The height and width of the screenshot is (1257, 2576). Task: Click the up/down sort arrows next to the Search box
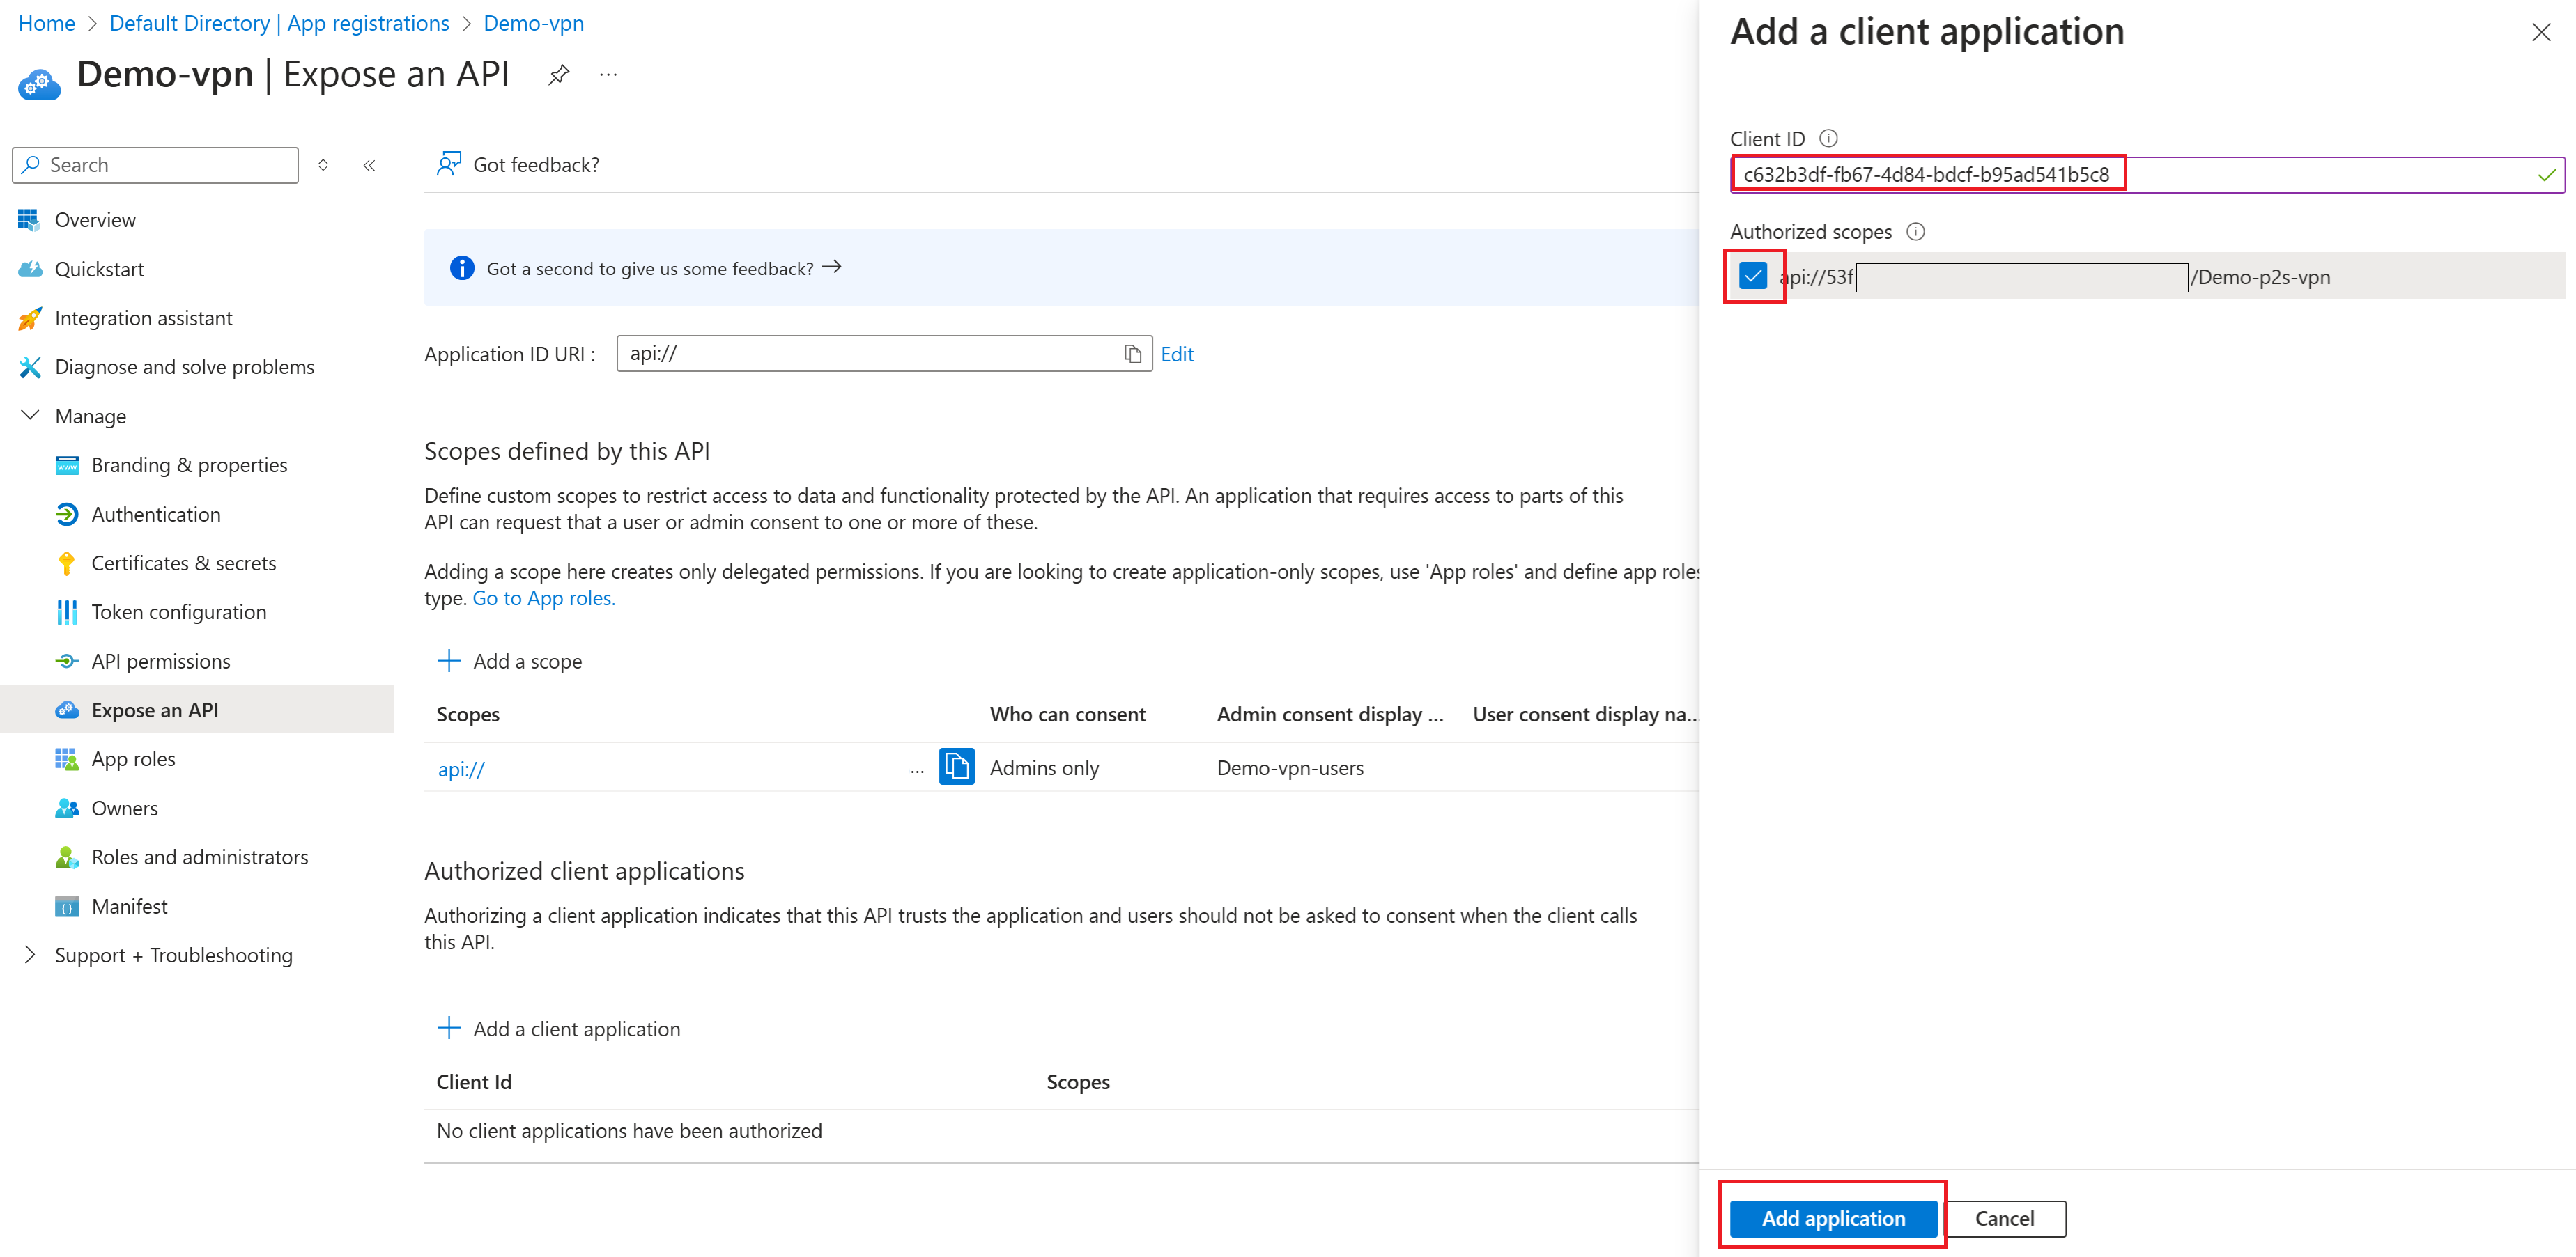tap(323, 165)
